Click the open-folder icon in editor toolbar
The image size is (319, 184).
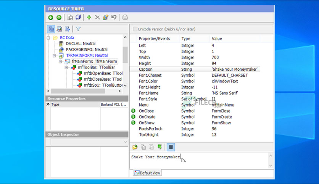click(135, 147)
